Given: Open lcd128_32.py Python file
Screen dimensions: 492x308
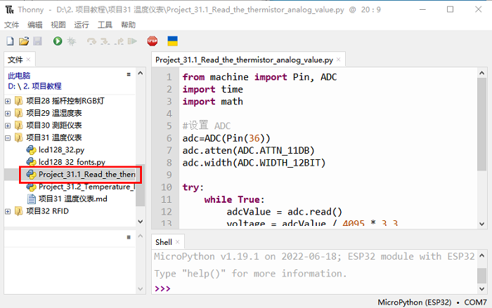Looking at the screenshot, I should tap(61, 149).
